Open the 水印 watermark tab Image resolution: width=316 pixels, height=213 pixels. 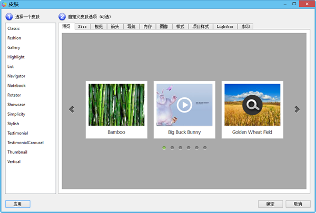pyautogui.click(x=246, y=26)
